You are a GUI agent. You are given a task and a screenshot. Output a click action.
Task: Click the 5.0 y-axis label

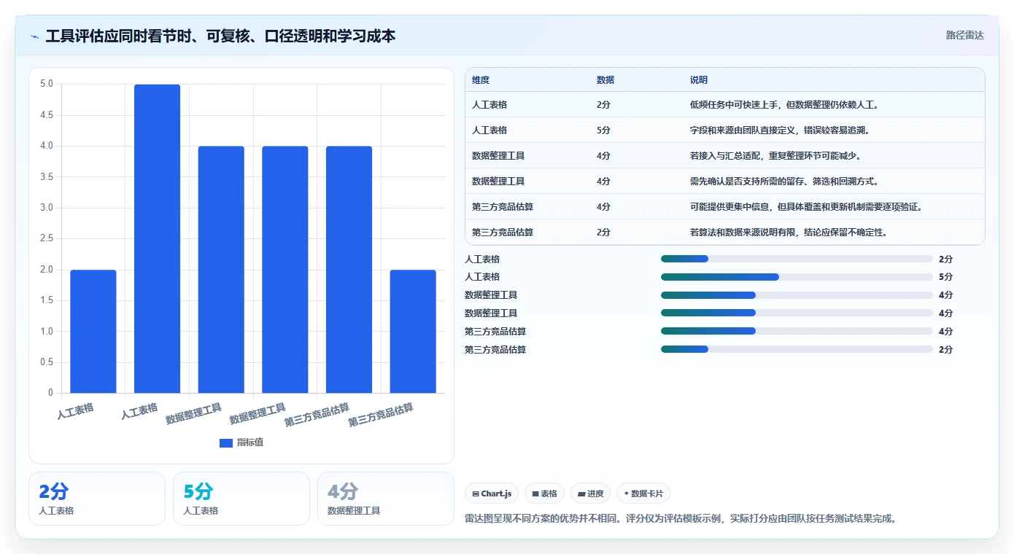click(47, 84)
